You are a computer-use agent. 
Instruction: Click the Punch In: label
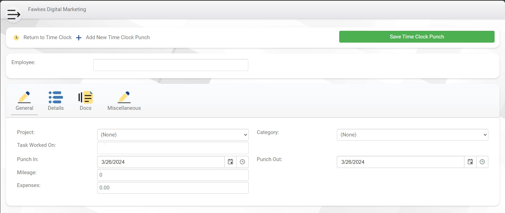(28, 159)
